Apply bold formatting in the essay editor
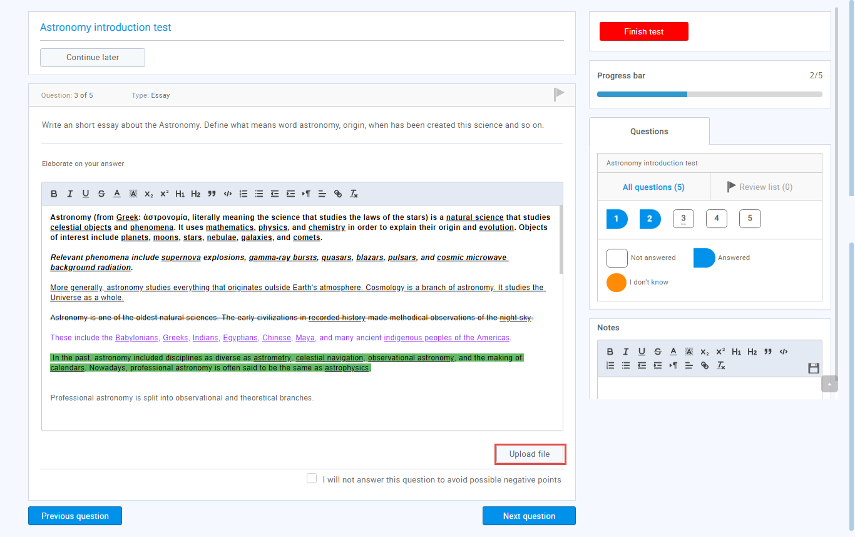855x537 pixels. [54, 194]
